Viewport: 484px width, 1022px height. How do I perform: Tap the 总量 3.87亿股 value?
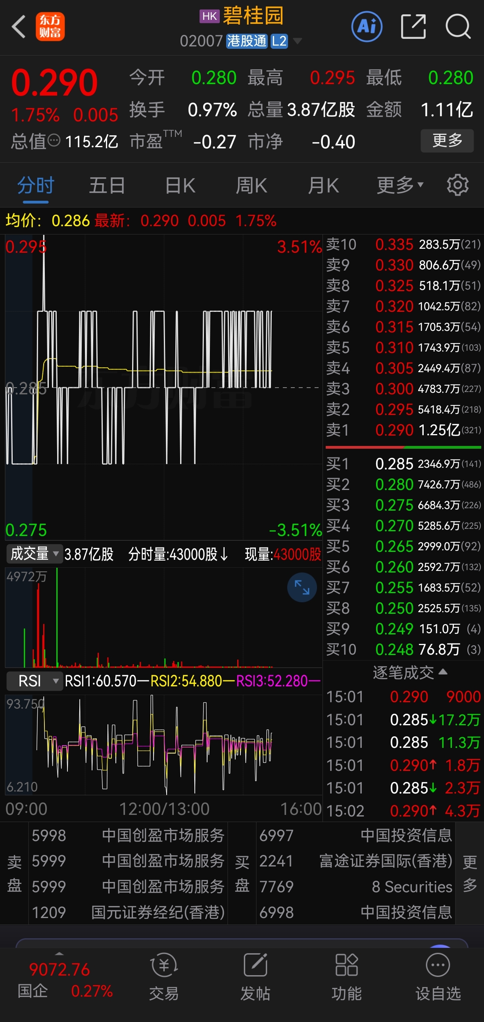(x=321, y=109)
